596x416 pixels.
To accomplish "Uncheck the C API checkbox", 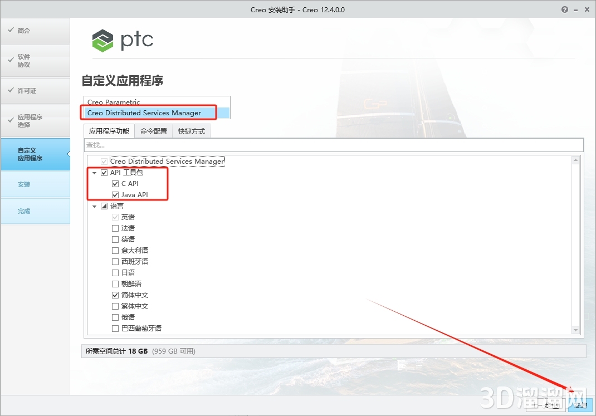I will [115, 183].
